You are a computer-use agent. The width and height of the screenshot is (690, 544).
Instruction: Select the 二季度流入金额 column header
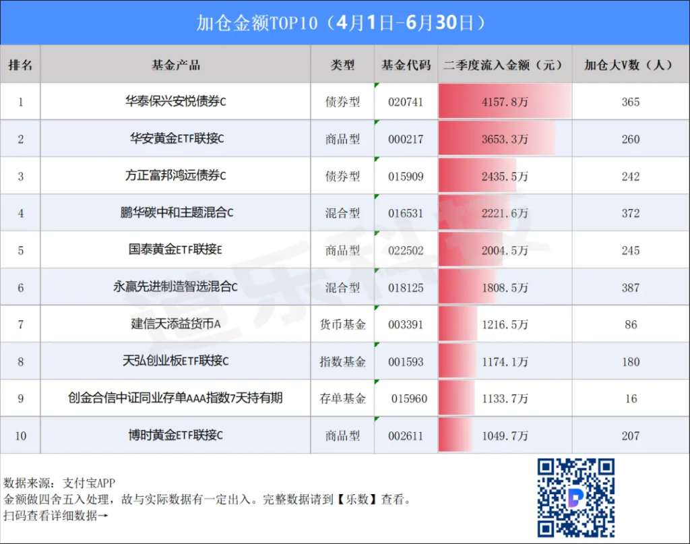(x=504, y=65)
